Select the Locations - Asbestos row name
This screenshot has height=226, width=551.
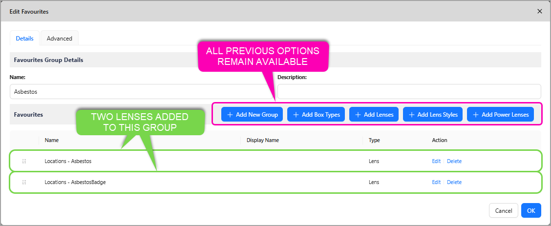pyautogui.click(x=68, y=161)
